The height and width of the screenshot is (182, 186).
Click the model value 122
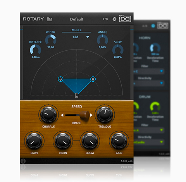[75, 37]
